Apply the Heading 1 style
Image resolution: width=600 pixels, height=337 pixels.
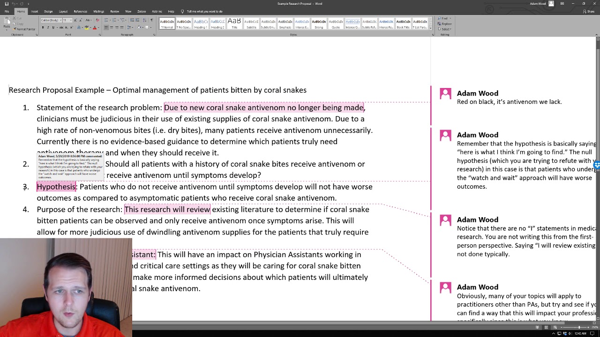pos(201,24)
